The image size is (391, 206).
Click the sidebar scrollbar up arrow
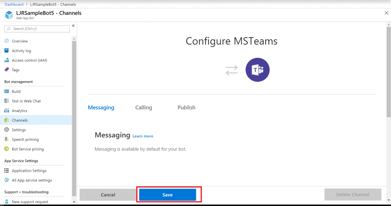coord(74,39)
